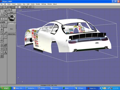Toggle the X axis lock

coord(1,19)
